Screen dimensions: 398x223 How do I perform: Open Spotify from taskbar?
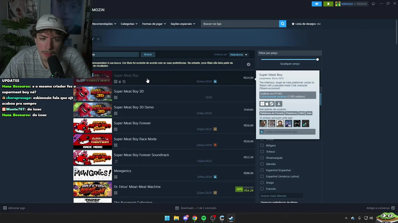tap(204, 218)
